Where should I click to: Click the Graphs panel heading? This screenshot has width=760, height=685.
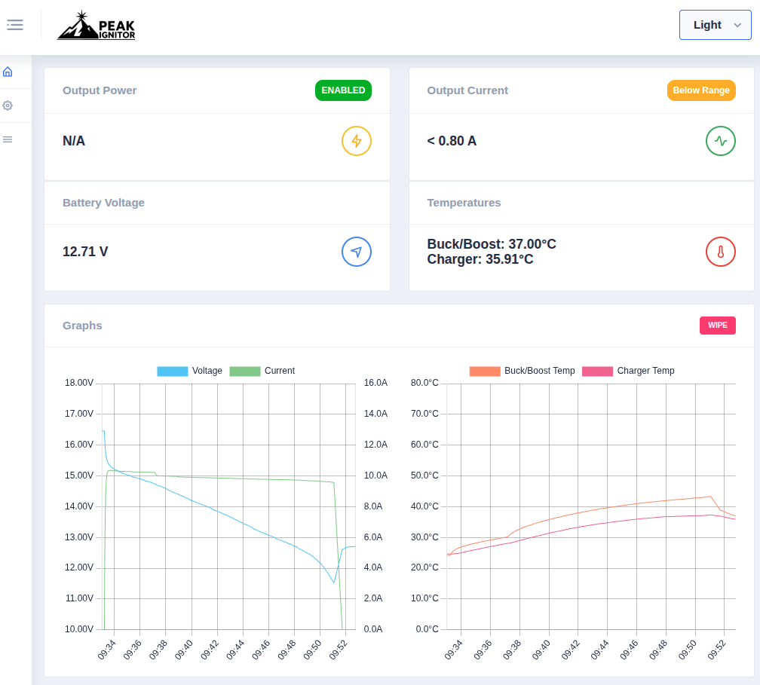tap(82, 326)
